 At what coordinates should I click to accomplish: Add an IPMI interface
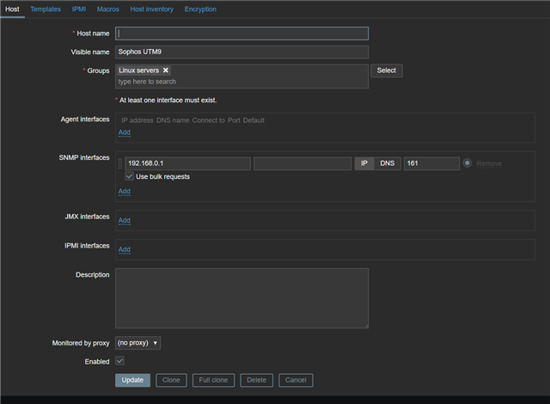124,249
